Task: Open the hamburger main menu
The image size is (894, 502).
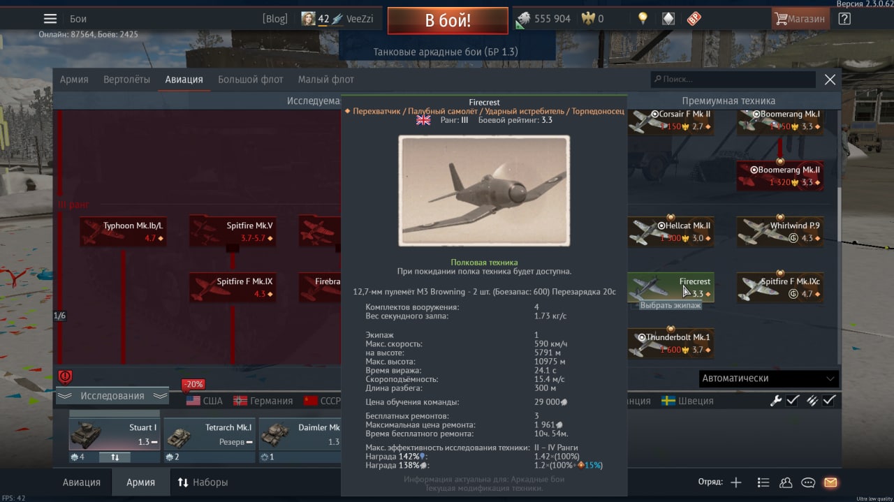Action: [x=50, y=19]
